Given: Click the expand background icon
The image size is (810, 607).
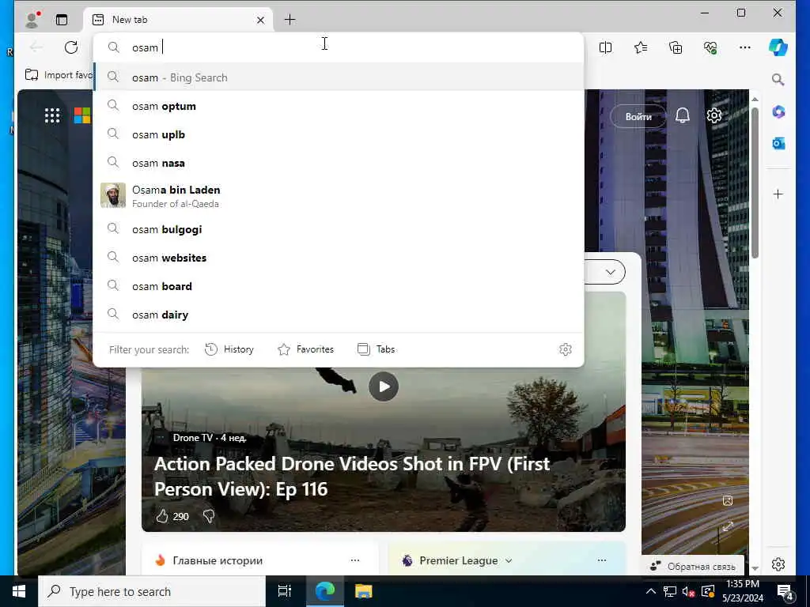Looking at the screenshot, I should (x=728, y=526).
